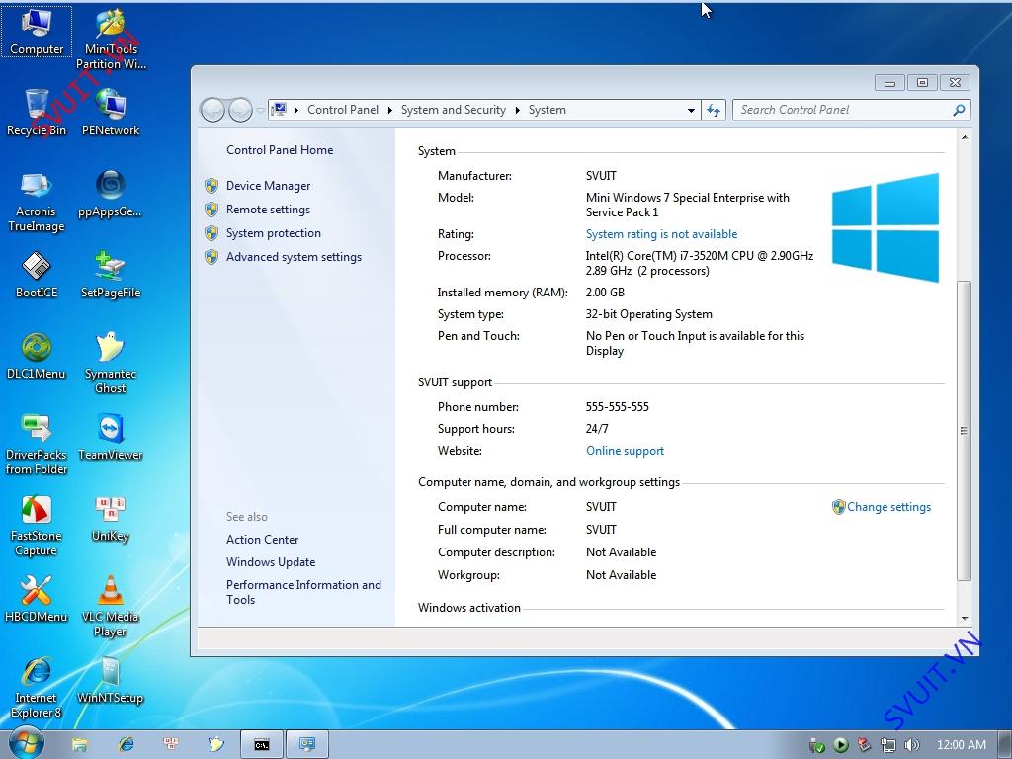Click the taskbar clock 12:00 AM

point(961,745)
